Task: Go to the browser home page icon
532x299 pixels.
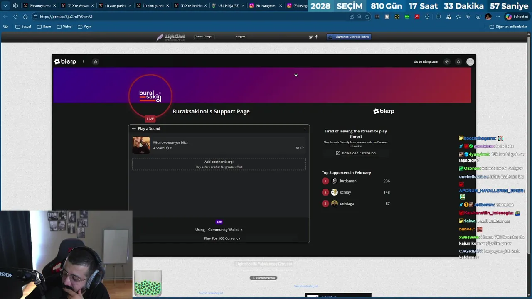Action: click(25, 17)
